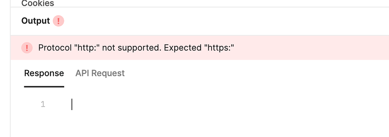
Task: Click the quoted "https:" text in error
Action: pos(219,47)
